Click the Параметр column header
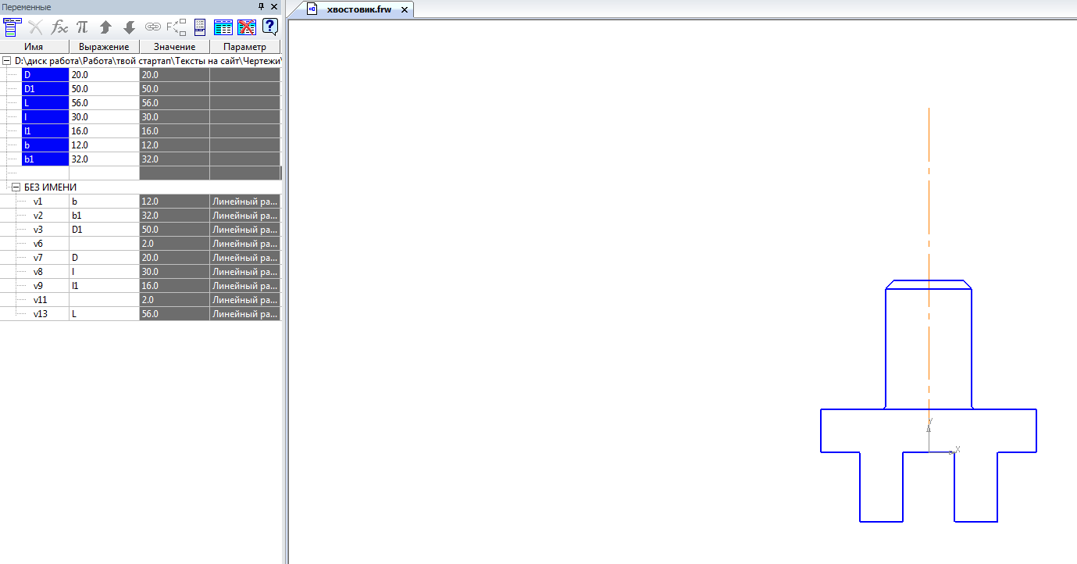1077x564 pixels. pyautogui.click(x=244, y=47)
